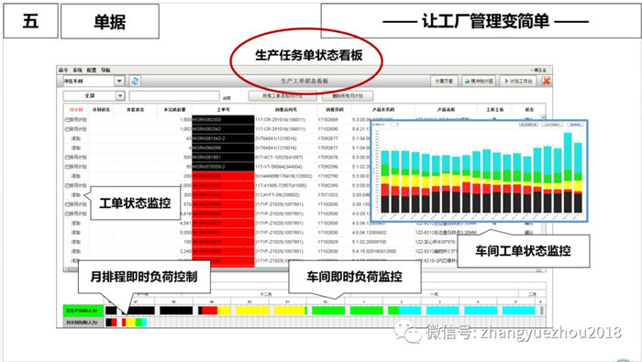Image resolution: width=642 pixels, height=362 pixels.
Task: Open the 配置 menu
Action: [x=92, y=70]
